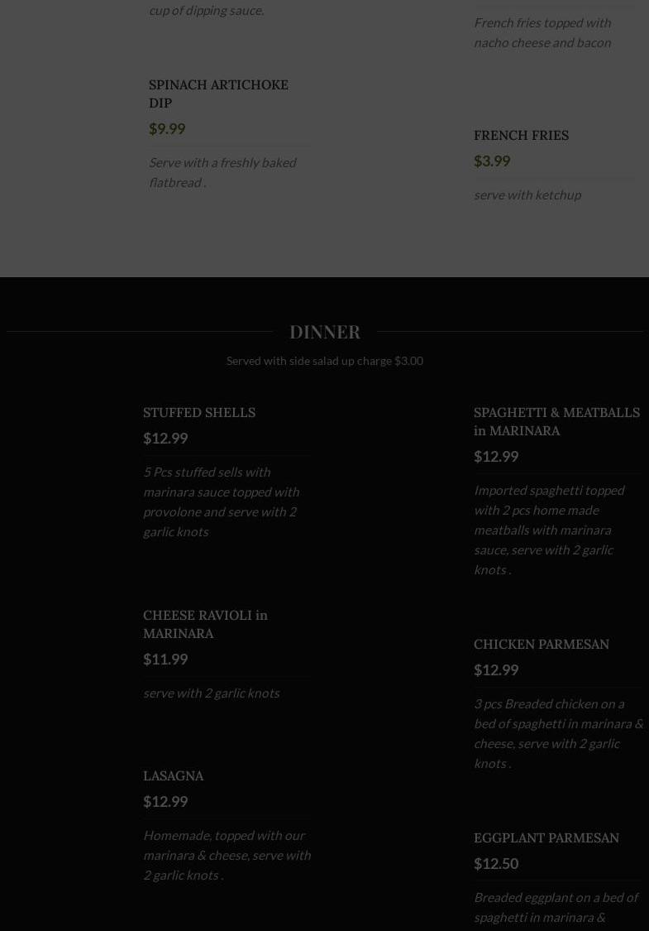Click the spaghetti meatballs description text
The image size is (649, 931).
(549, 530)
